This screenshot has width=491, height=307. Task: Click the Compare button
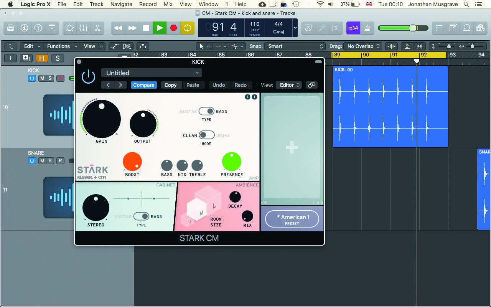pyautogui.click(x=144, y=85)
